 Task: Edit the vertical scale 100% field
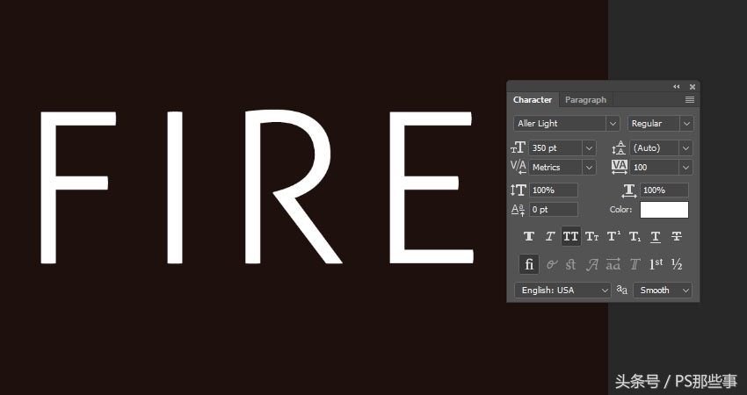pyautogui.click(x=553, y=190)
